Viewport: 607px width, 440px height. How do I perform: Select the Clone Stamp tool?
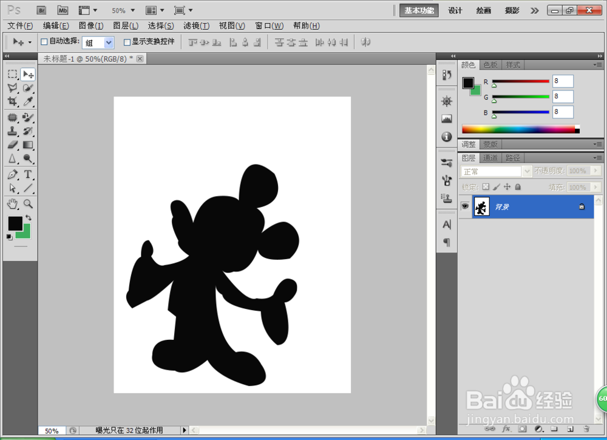(x=12, y=131)
